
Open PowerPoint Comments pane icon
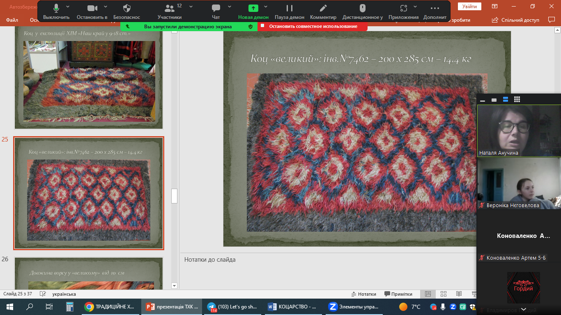pyautogui.click(x=552, y=20)
